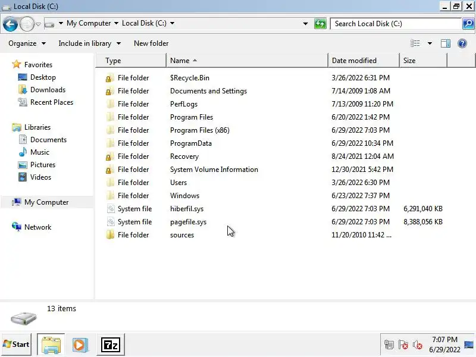
Task: Select the Program Files folder icon
Action: (x=110, y=117)
